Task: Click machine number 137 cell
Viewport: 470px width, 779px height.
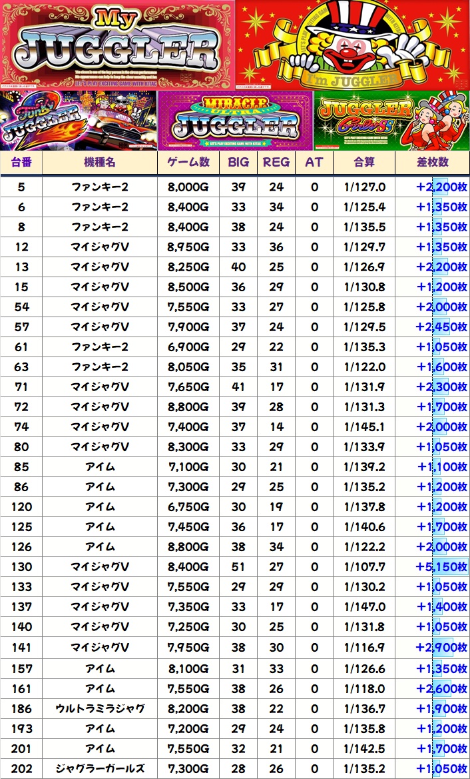Action: (x=21, y=607)
